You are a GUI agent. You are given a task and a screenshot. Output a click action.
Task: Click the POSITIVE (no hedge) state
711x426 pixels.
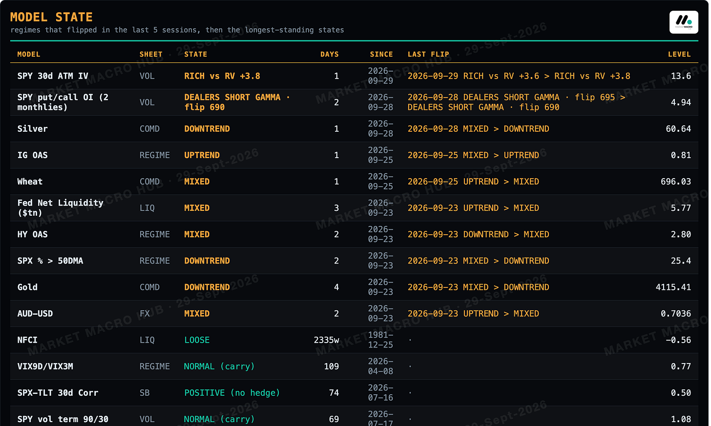point(232,392)
